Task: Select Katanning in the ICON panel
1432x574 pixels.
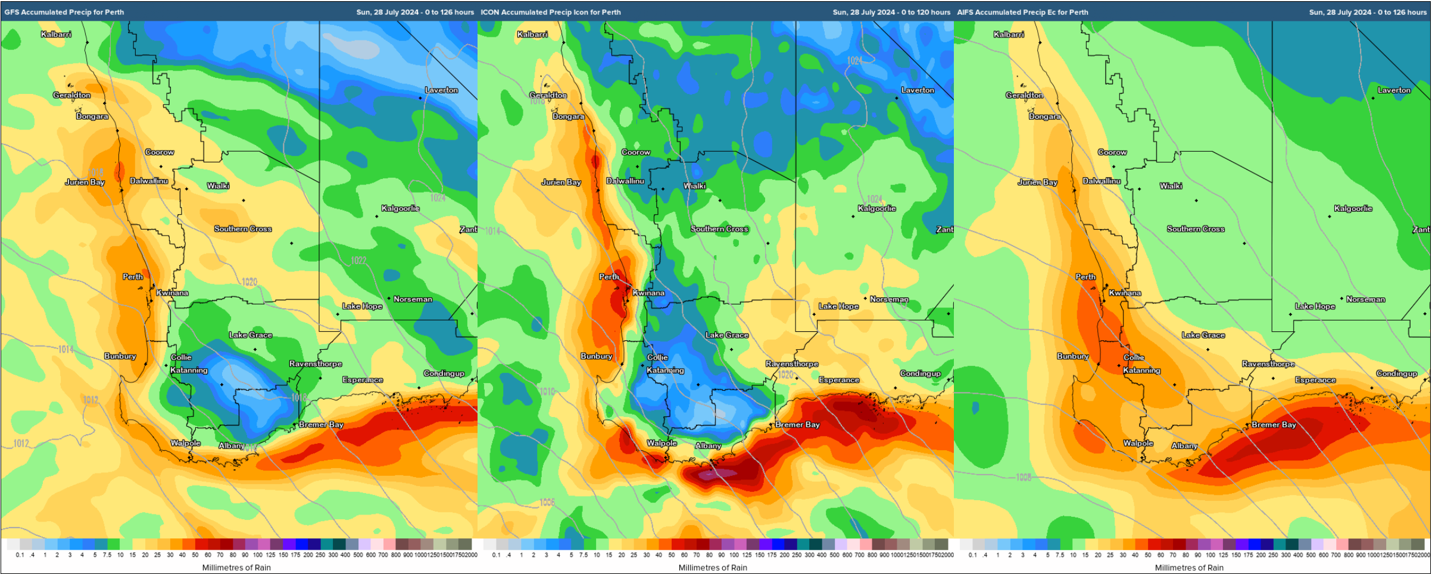Action: pyautogui.click(x=665, y=370)
